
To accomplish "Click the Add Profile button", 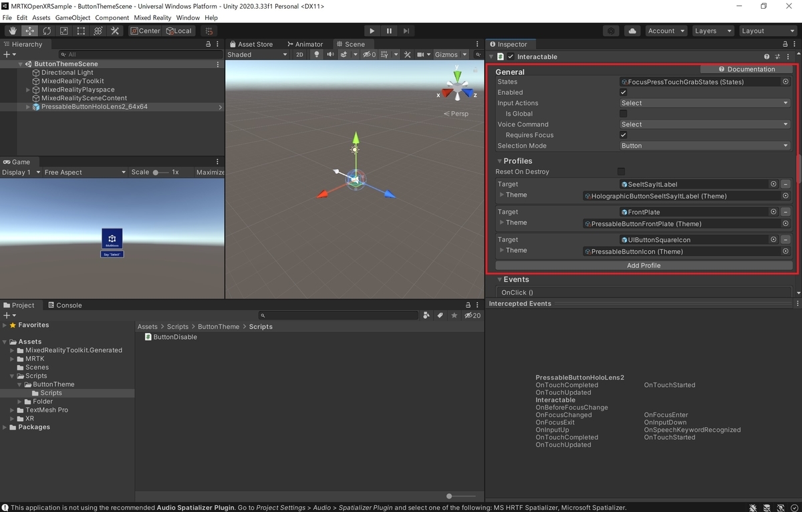I will pyautogui.click(x=644, y=265).
